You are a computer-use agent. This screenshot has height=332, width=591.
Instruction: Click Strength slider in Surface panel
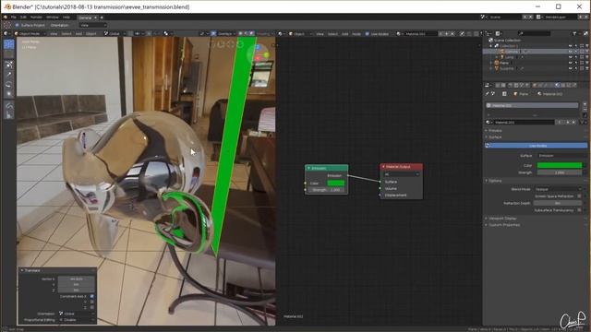560,172
